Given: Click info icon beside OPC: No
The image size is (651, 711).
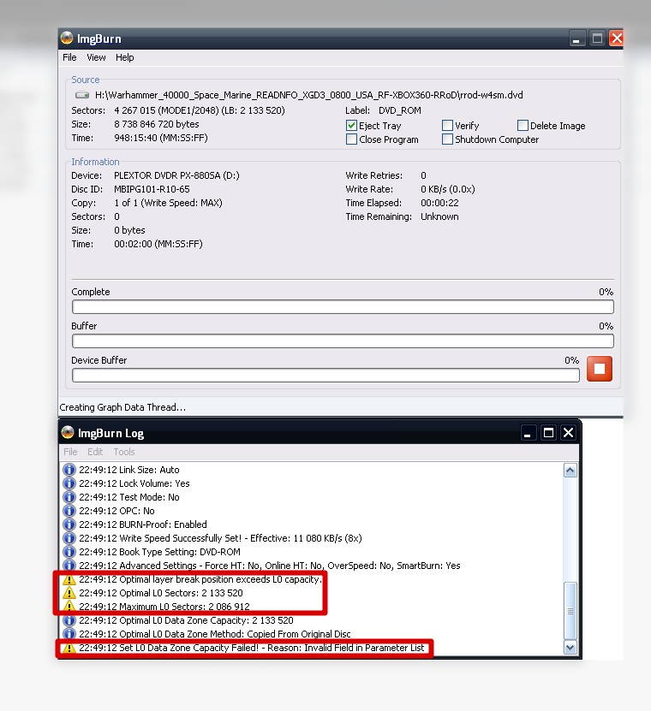Looking at the screenshot, I should pos(69,511).
